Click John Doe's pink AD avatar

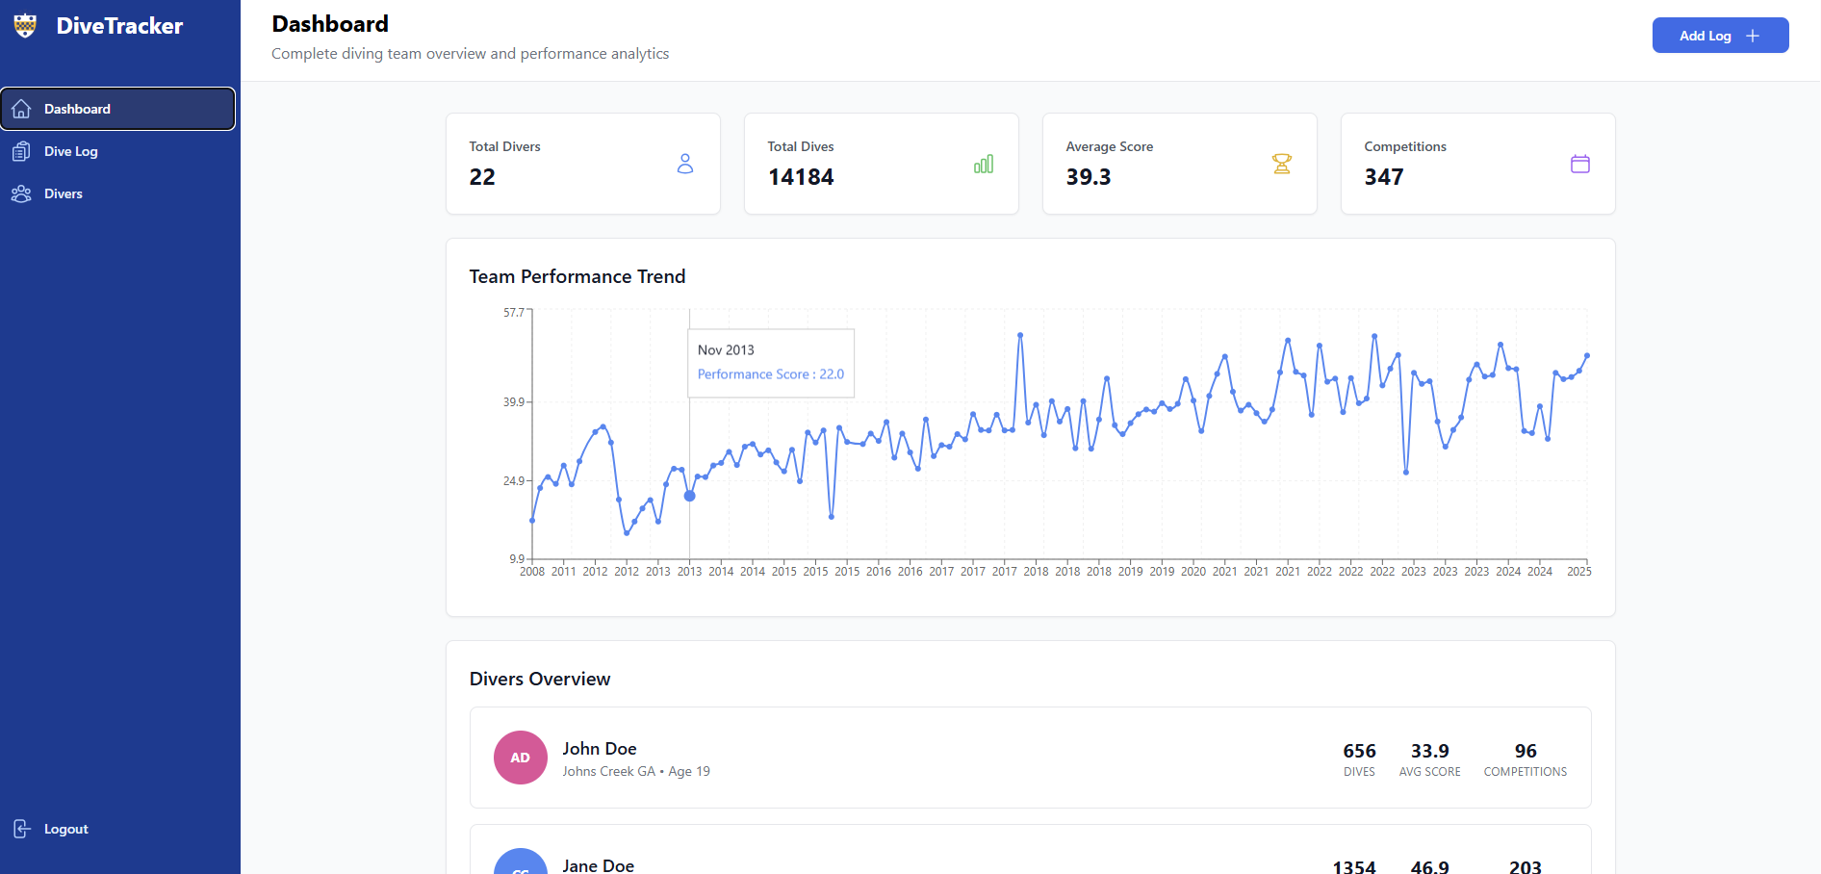click(520, 758)
